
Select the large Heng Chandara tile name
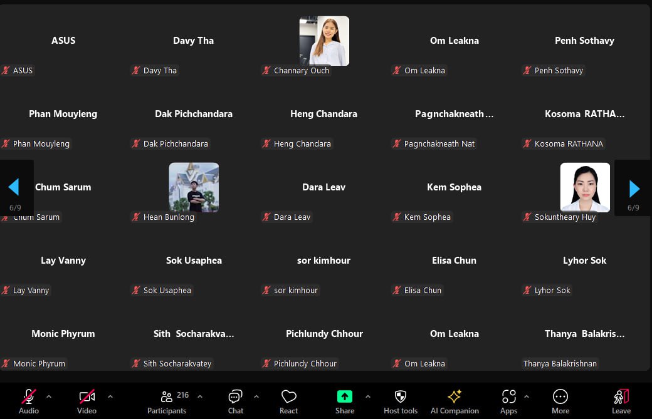tap(324, 114)
